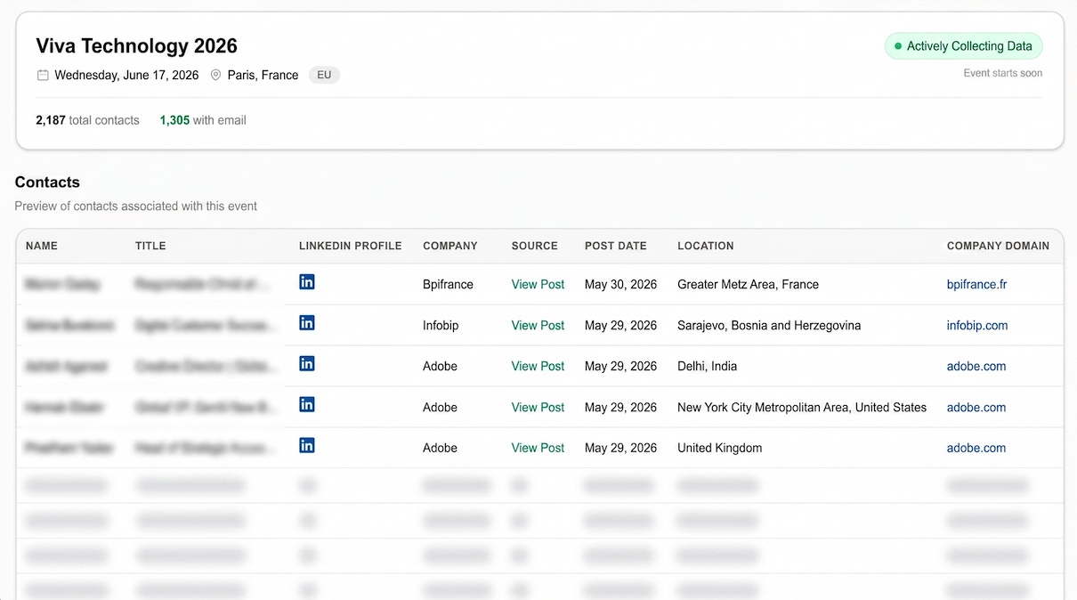Select the Name column header

point(42,246)
